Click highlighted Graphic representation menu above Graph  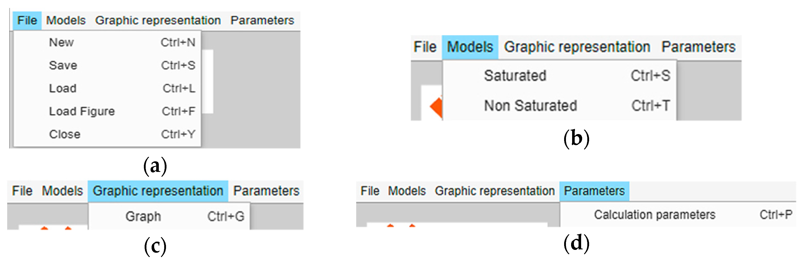tap(158, 191)
